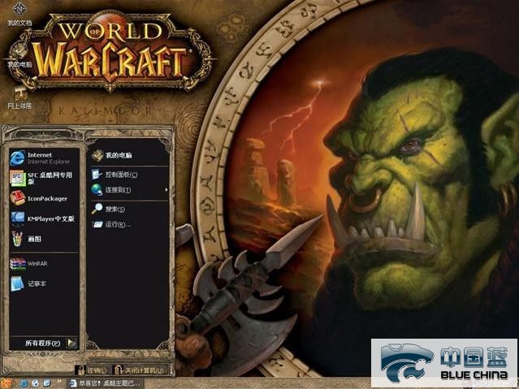519x389 pixels.
Task: Expand 所有程序(P) all programs arrow
Action: coord(71,343)
